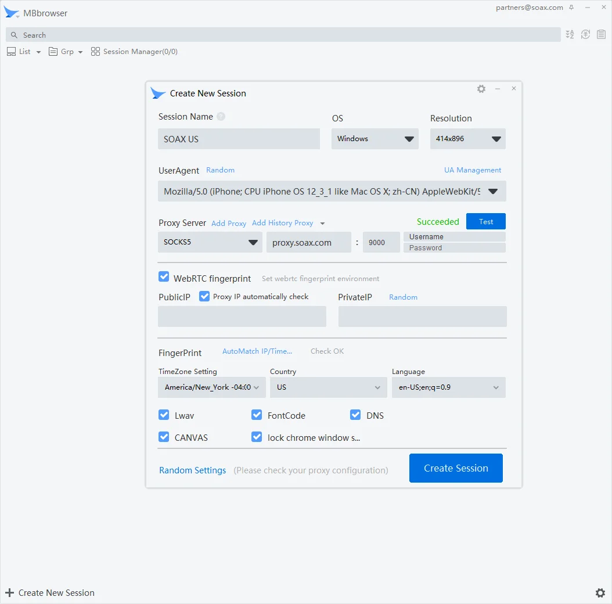The image size is (612, 604).
Task: Click the Session Name help icon
Action: tap(221, 117)
